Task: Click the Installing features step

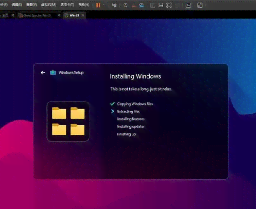Action: [x=131, y=119]
